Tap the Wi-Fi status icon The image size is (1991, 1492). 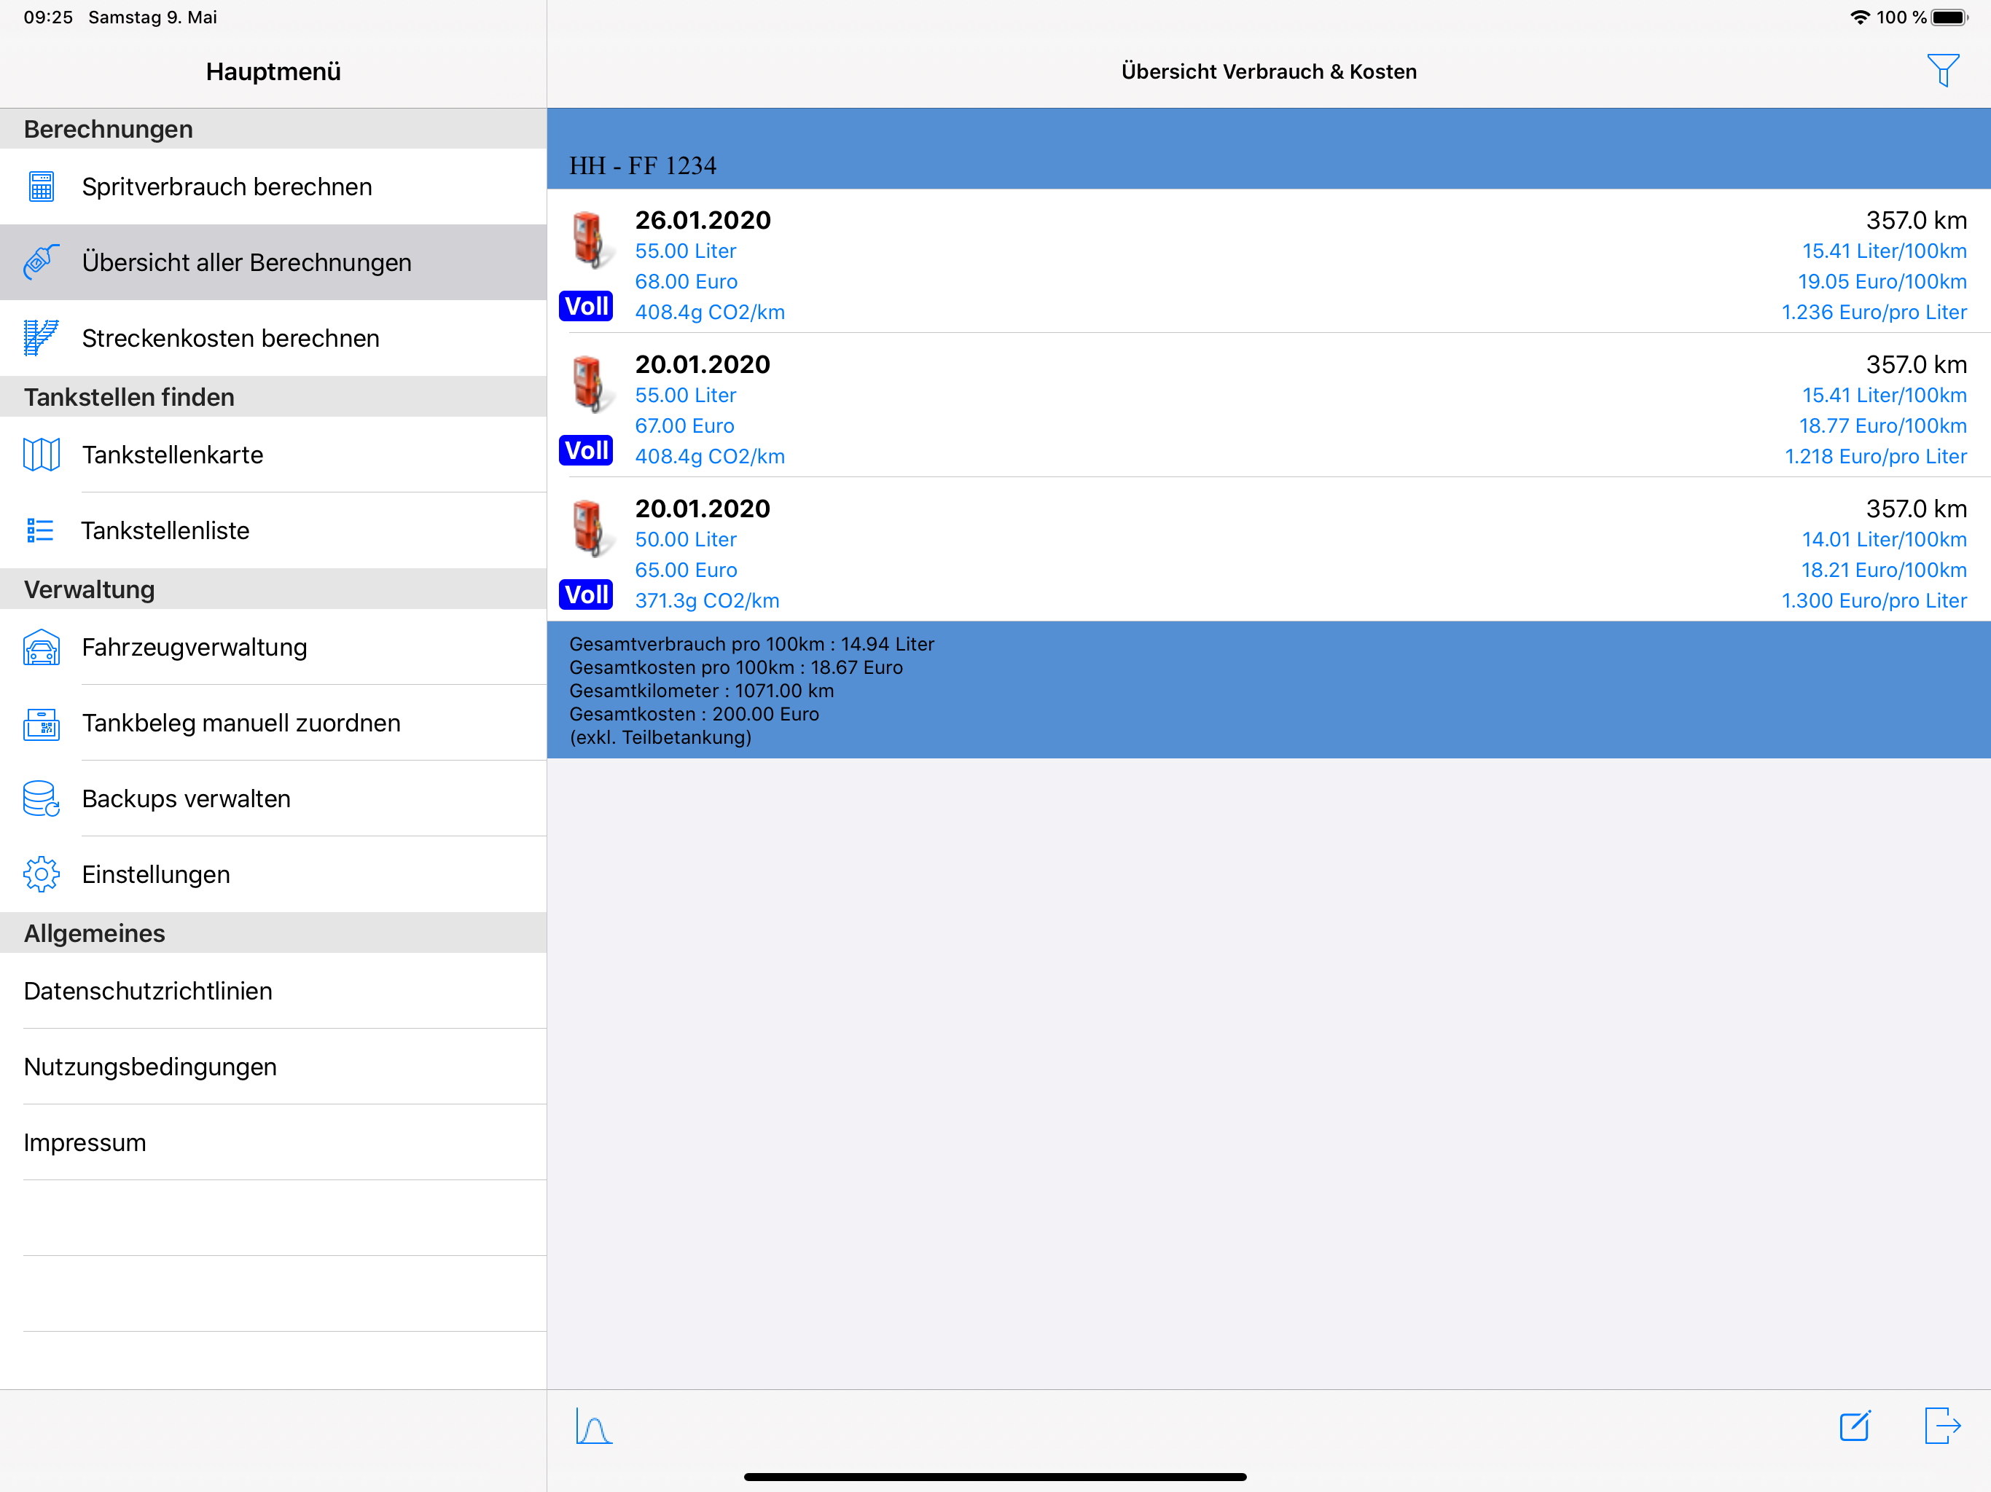point(1860,17)
